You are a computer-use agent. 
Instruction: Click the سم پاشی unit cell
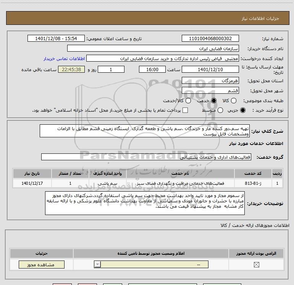pos(108,183)
